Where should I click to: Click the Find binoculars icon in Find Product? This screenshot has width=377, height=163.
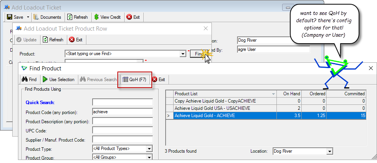click(x=24, y=79)
